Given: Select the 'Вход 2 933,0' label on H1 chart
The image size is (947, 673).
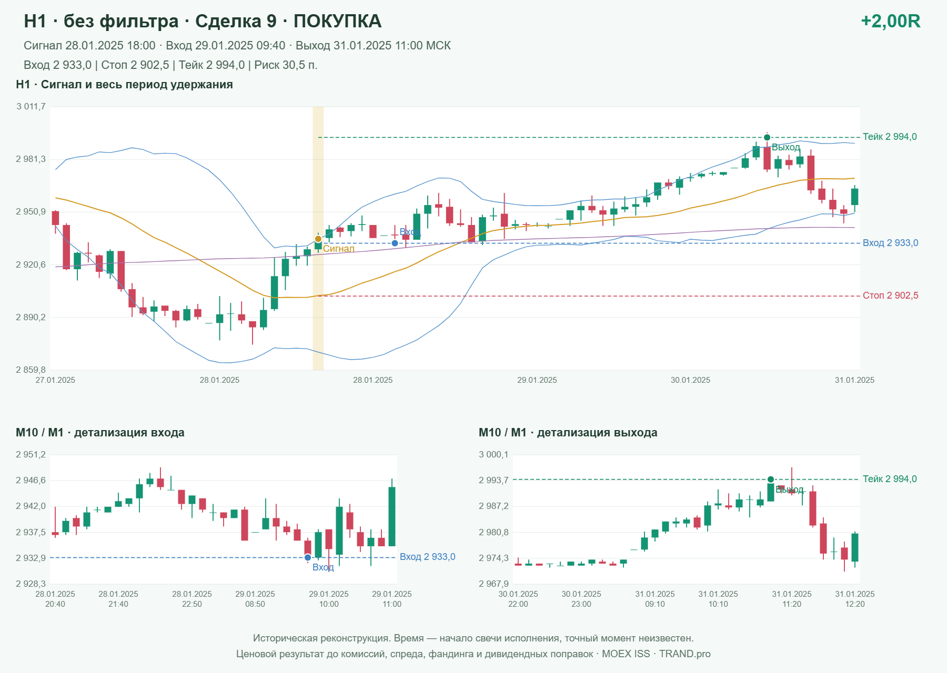Looking at the screenshot, I should pyautogui.click(x=890, y=243).
